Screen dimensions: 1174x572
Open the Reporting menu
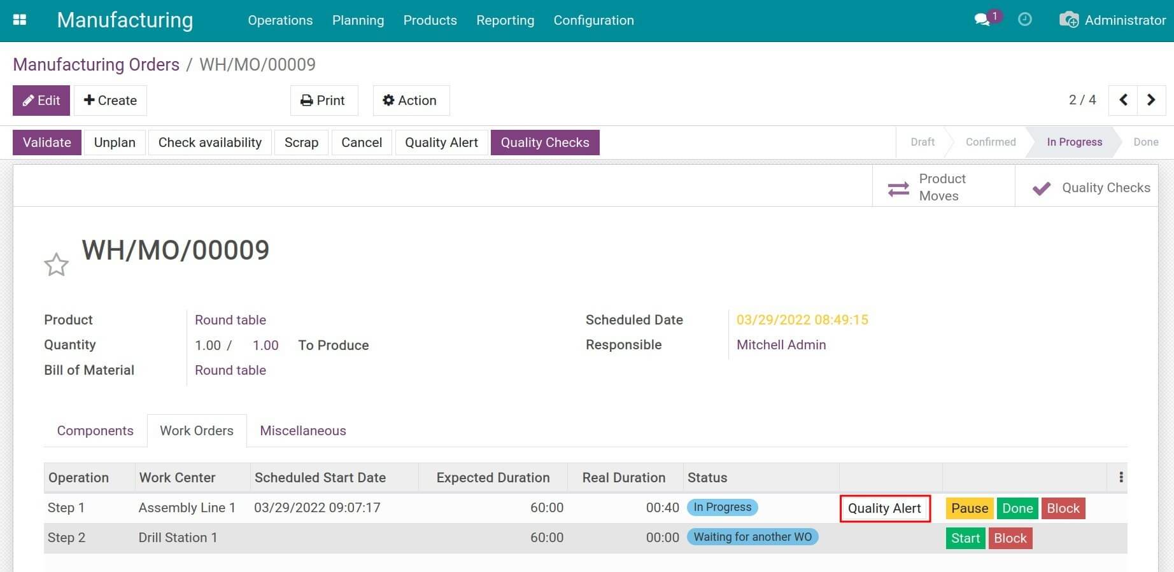(x=505, y=20)
